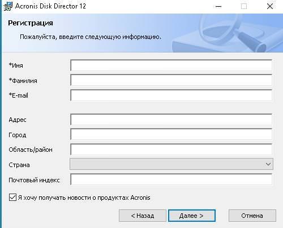Click the Город input box
This screenshot has height=228, width=283.
(x=171, y=134)
